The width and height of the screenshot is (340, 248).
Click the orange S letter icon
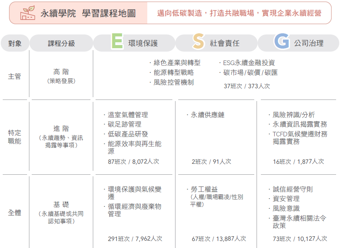click(199, 42)
